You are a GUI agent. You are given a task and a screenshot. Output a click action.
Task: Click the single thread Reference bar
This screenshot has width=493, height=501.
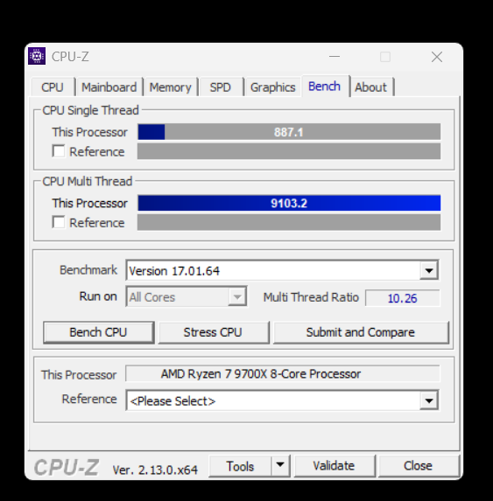(289, 151)
